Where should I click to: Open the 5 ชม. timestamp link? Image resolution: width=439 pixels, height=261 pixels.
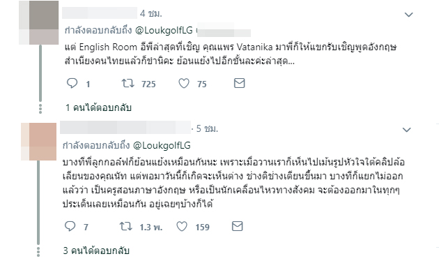pos(207,128)
